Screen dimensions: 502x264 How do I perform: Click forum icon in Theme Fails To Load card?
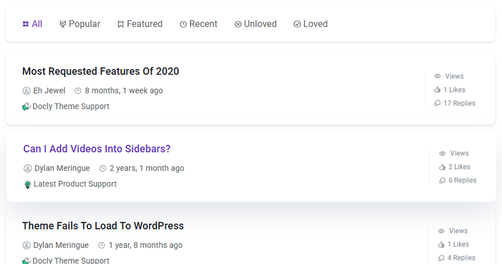pyautogui.click(x=26, y=261)
